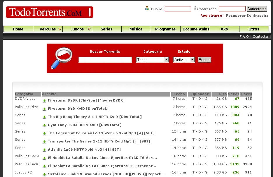Image resolution: width=273 pixels, height=177 pixels.
Task: Open the Contactar link
Action: 260,37
